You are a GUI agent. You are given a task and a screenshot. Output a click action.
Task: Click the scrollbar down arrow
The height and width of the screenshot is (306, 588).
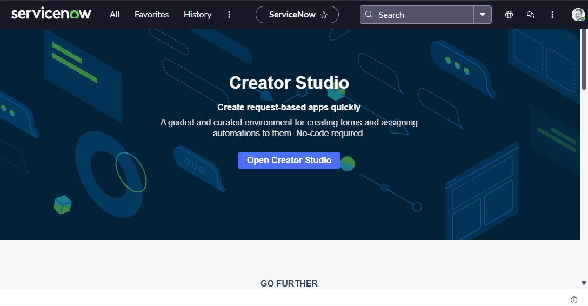click(584, 283)
